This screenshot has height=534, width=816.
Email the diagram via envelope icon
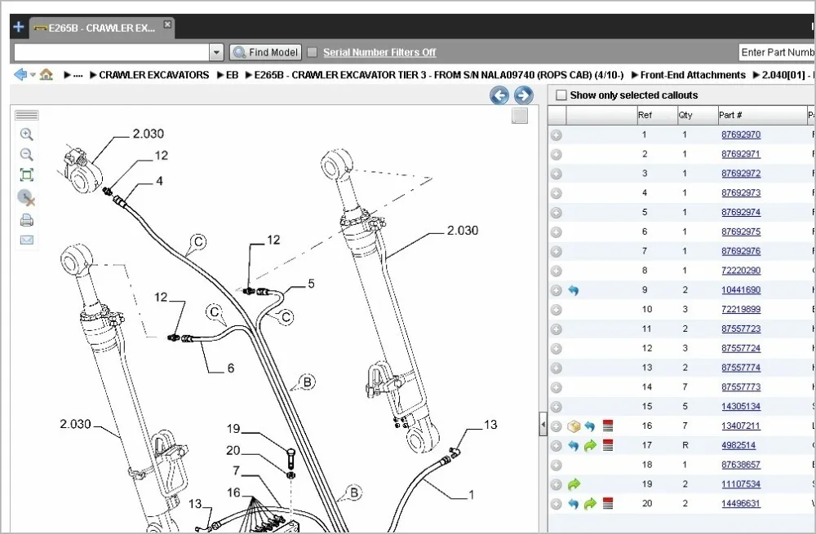click(26, 241)
